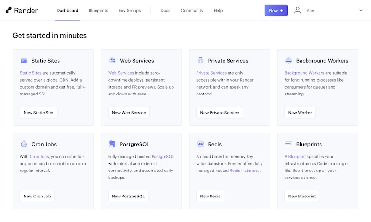Click the Redis card heading
This screenshot has height=222, width=371.
[215, 144]
